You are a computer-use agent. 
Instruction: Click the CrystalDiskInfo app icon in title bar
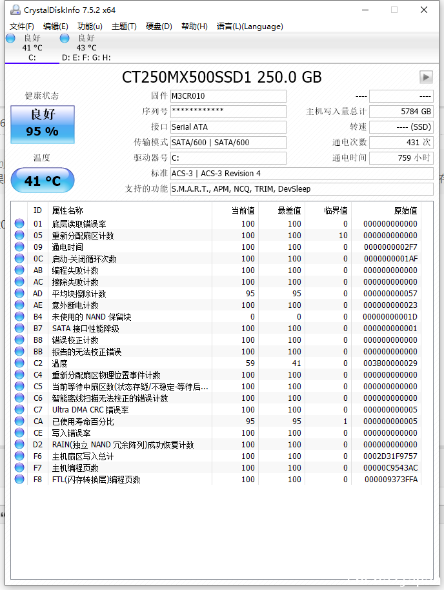[x=15, y=10]
